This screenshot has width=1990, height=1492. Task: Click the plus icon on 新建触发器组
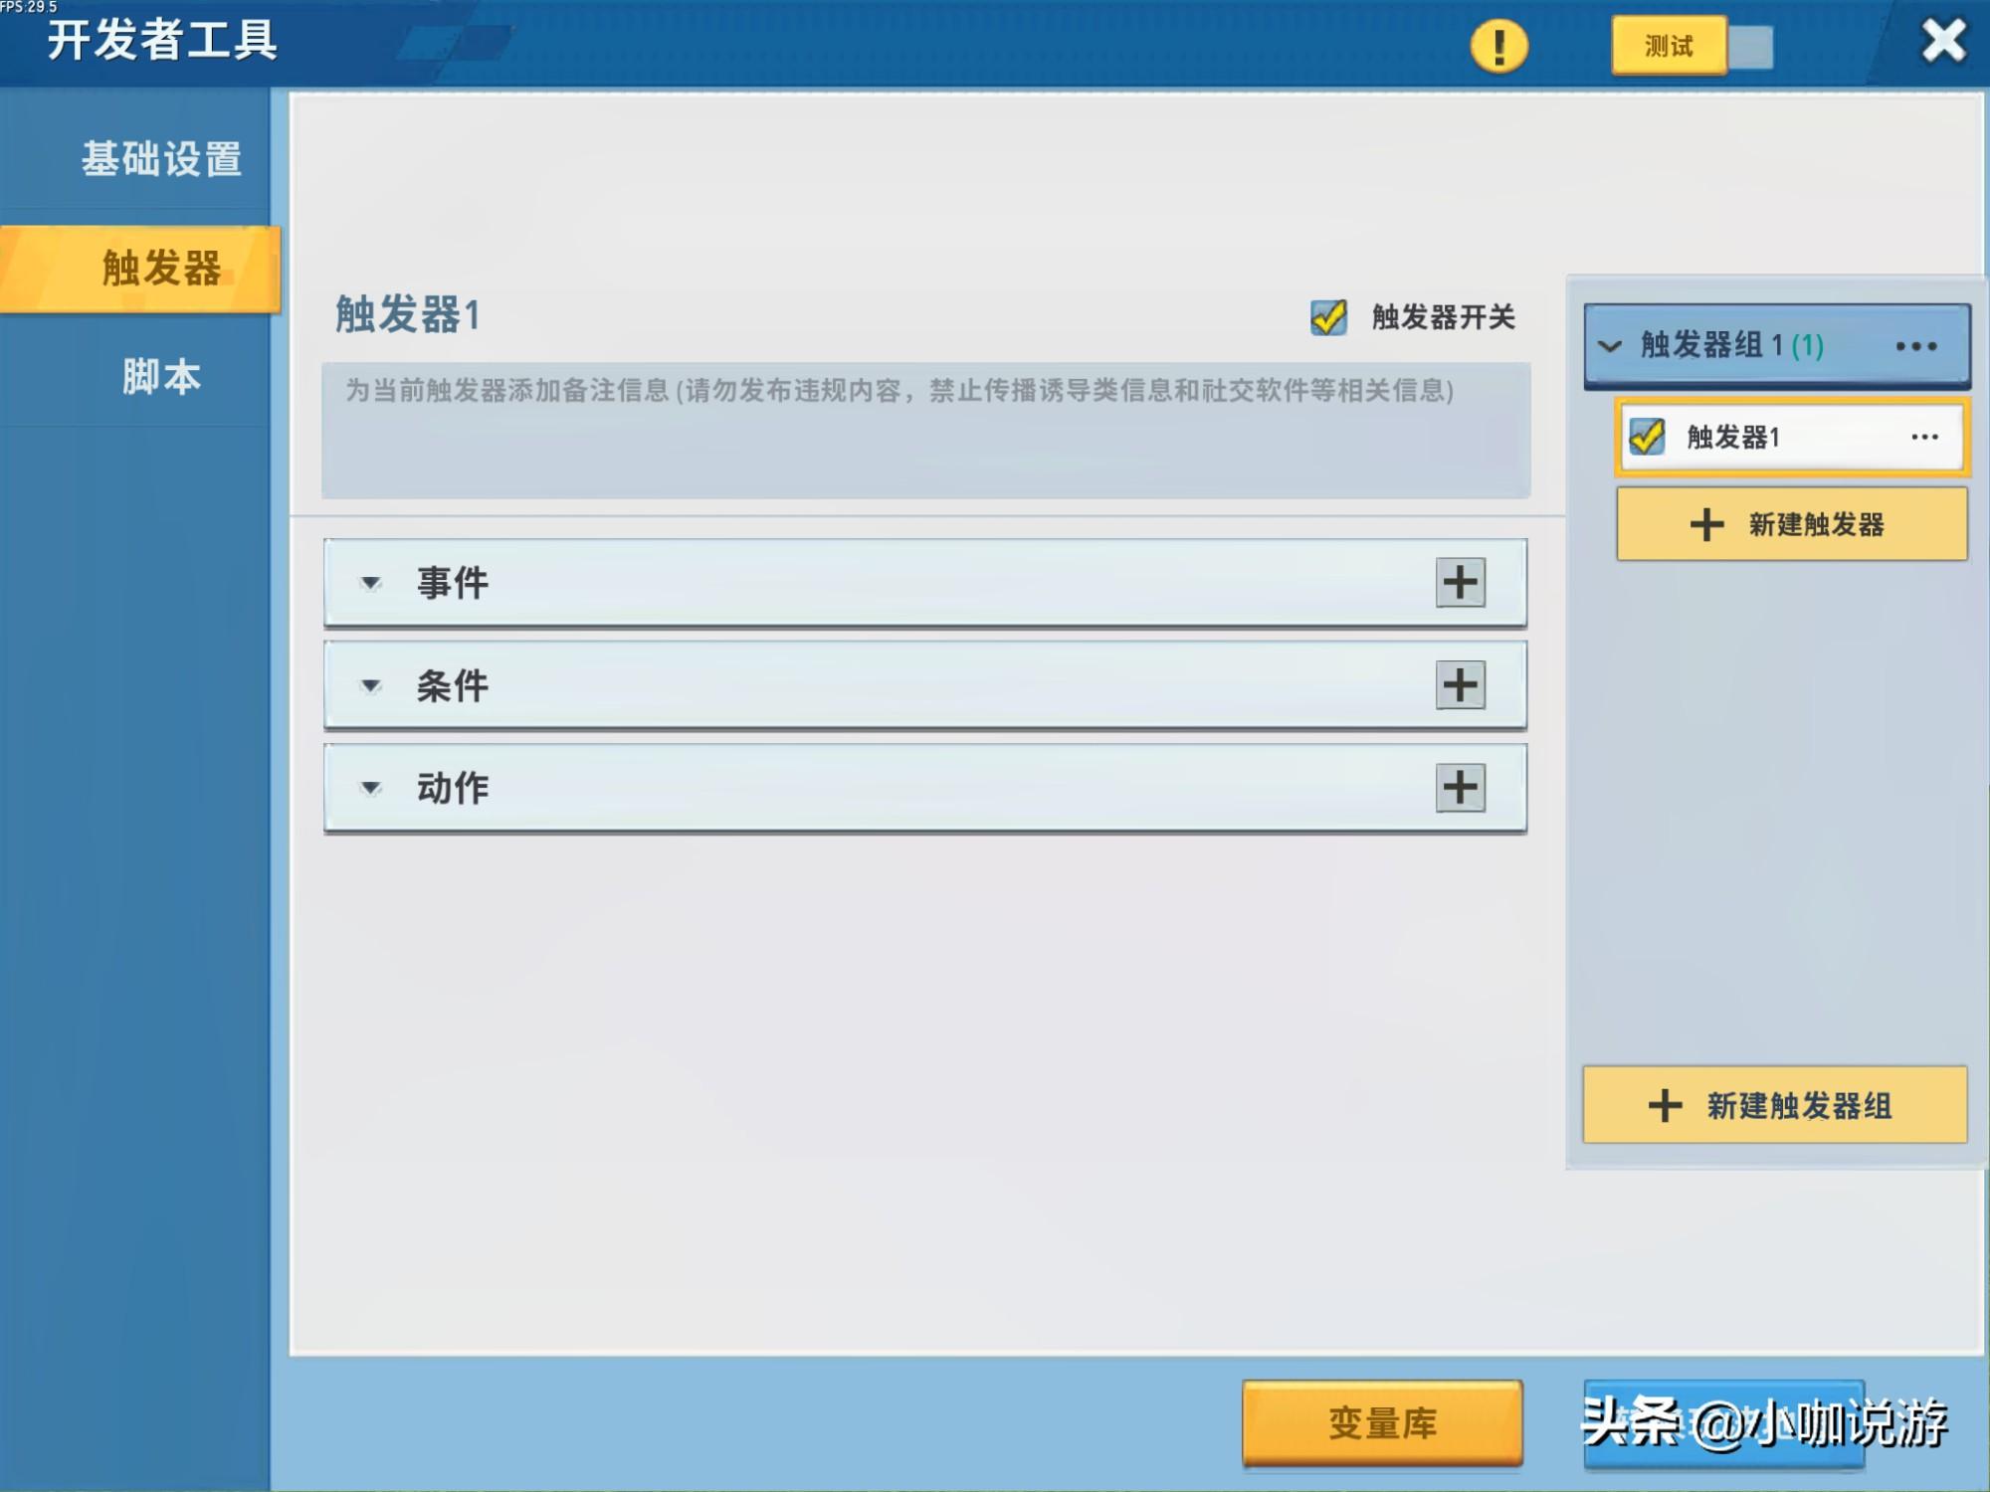tap(1663, 1105)
